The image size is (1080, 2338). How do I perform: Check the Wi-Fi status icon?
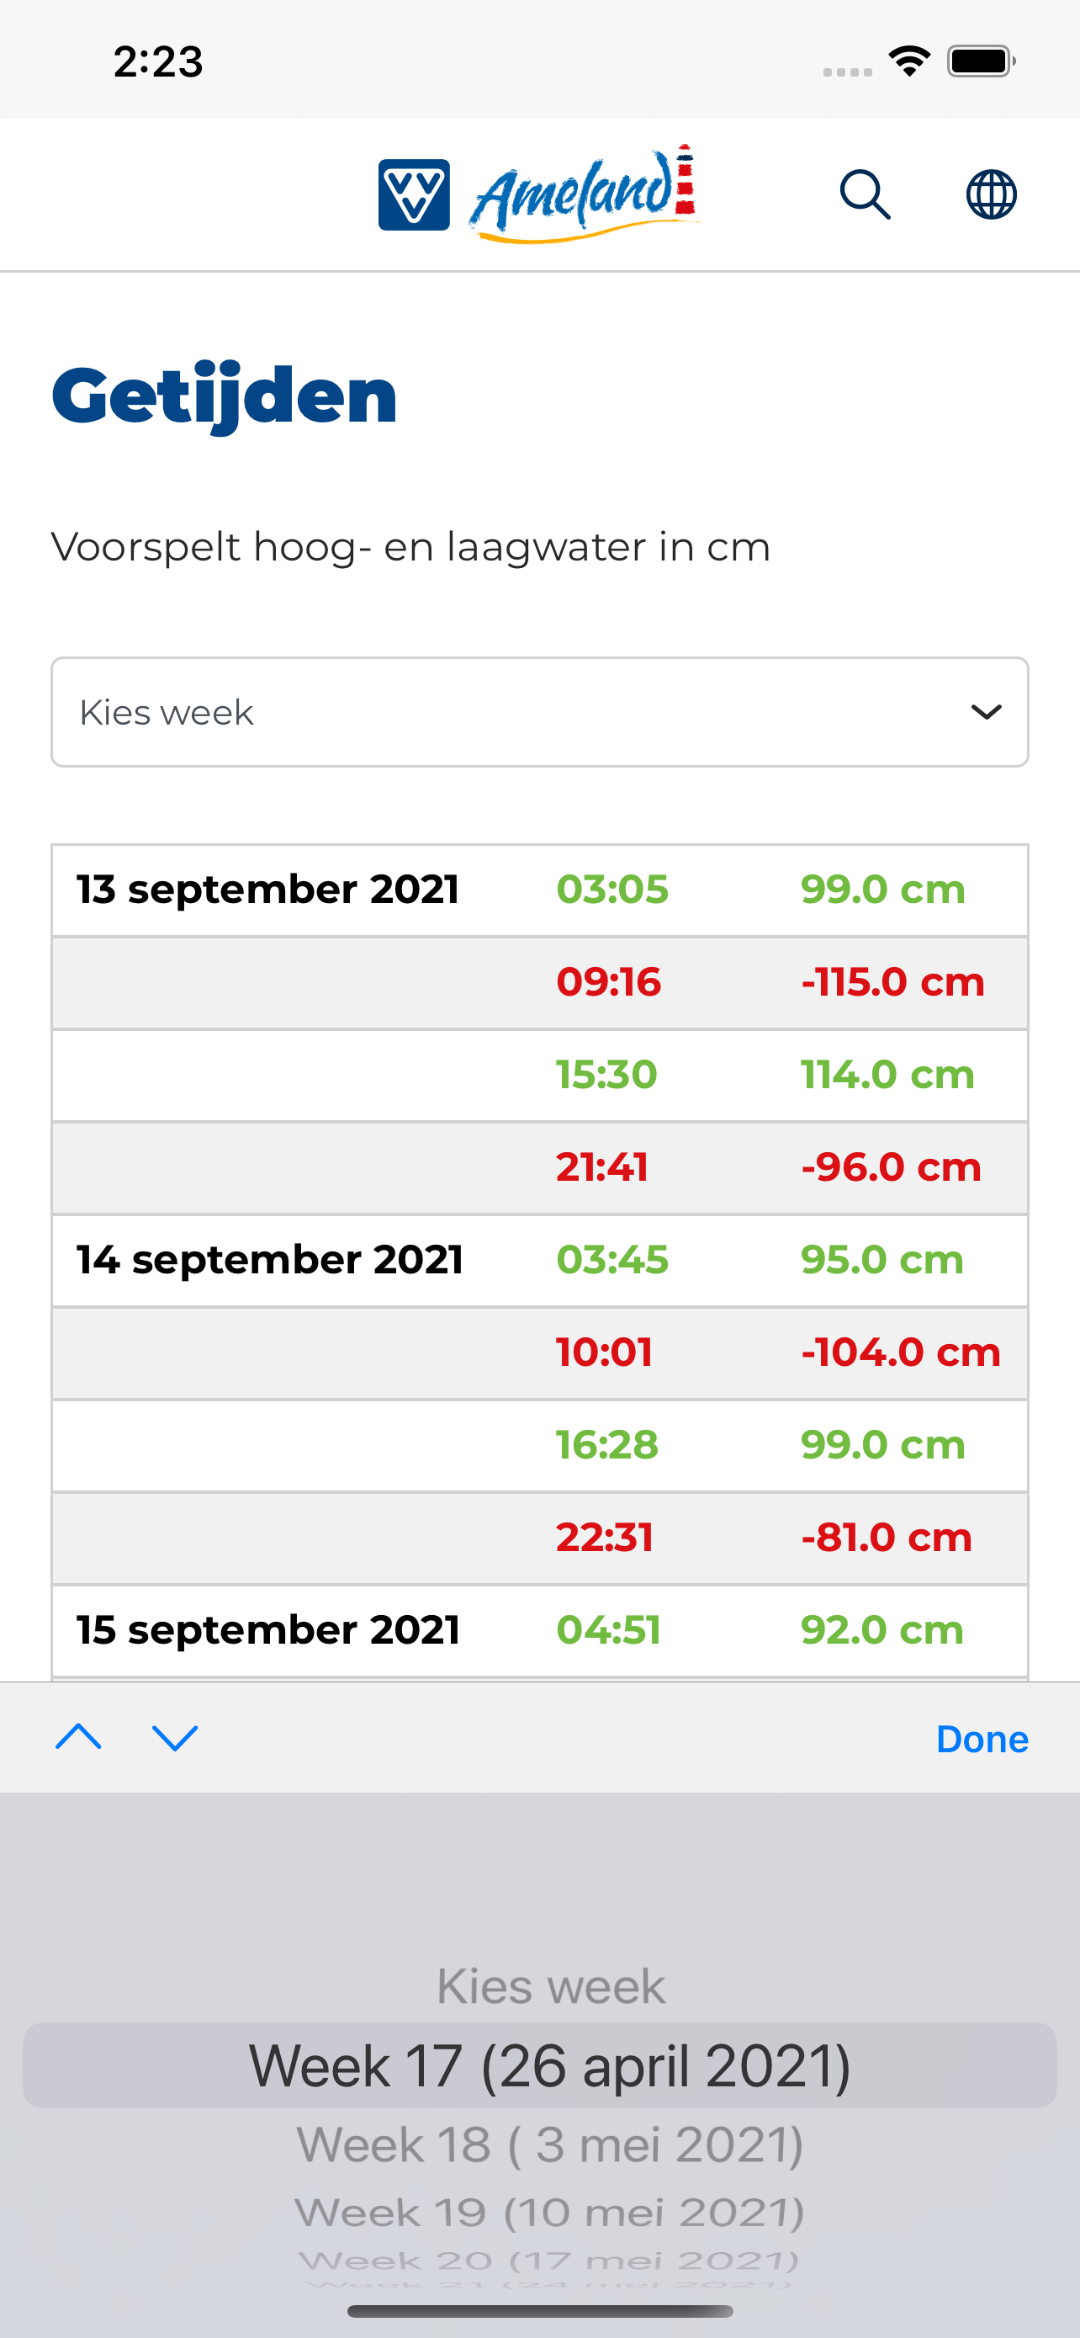pos(909,61)
